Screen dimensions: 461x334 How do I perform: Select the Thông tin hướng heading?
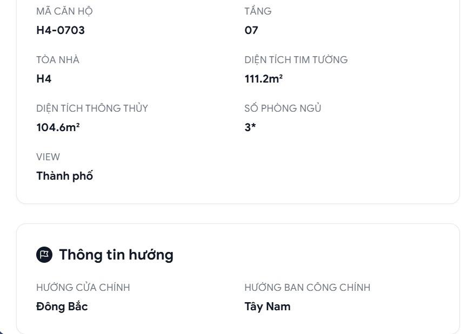point(116,255)
